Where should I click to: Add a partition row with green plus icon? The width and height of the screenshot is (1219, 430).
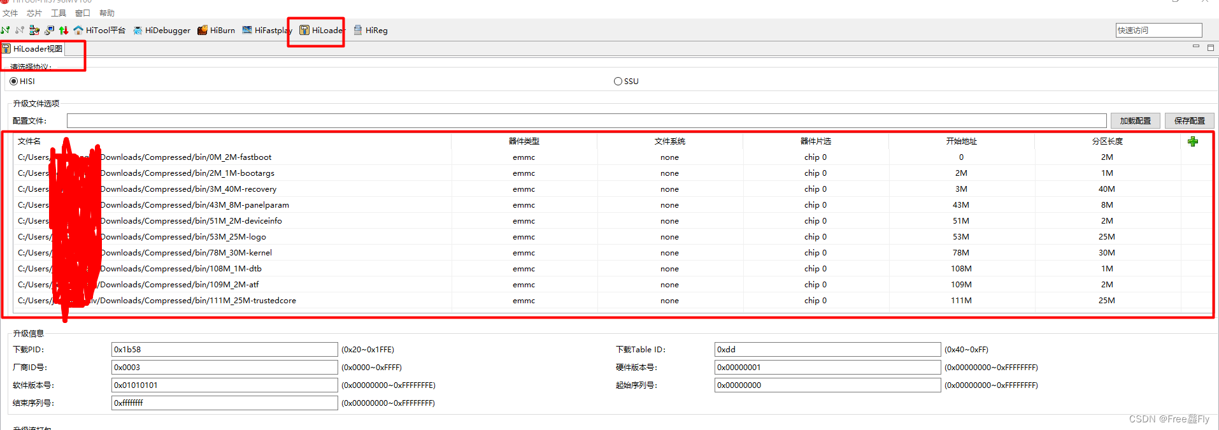pyautogui.click(x=1193, y=141)
